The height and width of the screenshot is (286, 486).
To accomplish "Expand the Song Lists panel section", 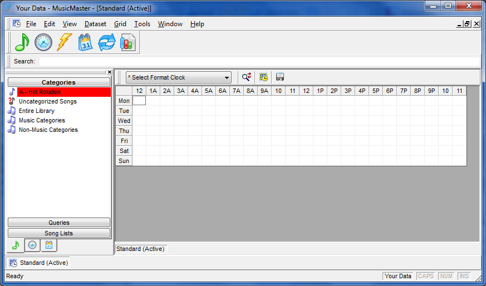I will click(58, 233).
